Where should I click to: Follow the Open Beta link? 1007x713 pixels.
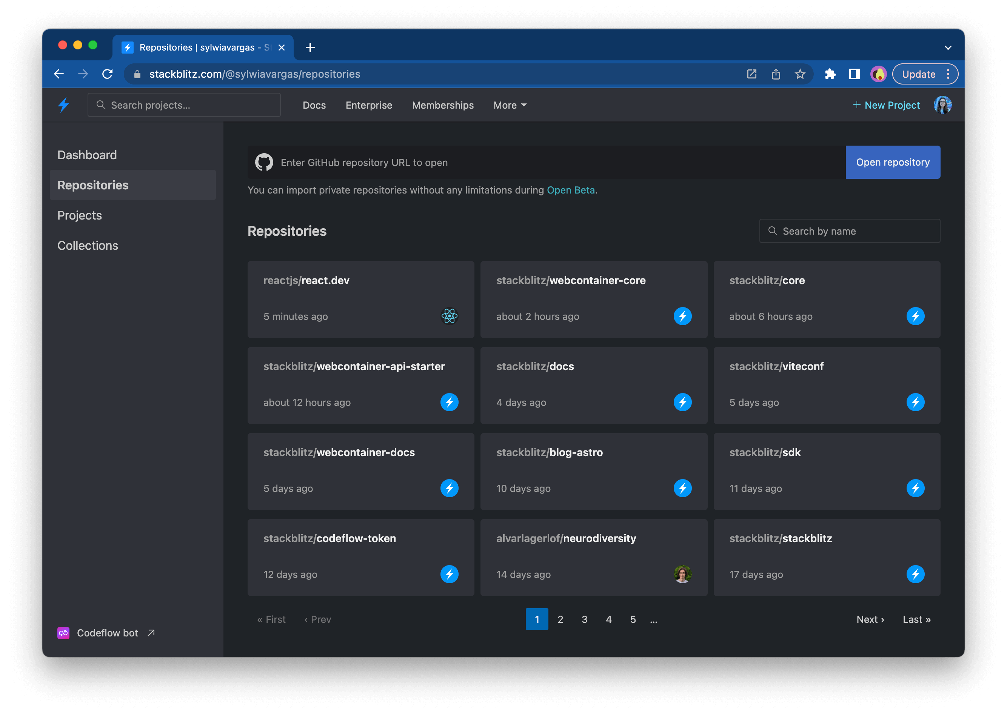click(570, 190)
